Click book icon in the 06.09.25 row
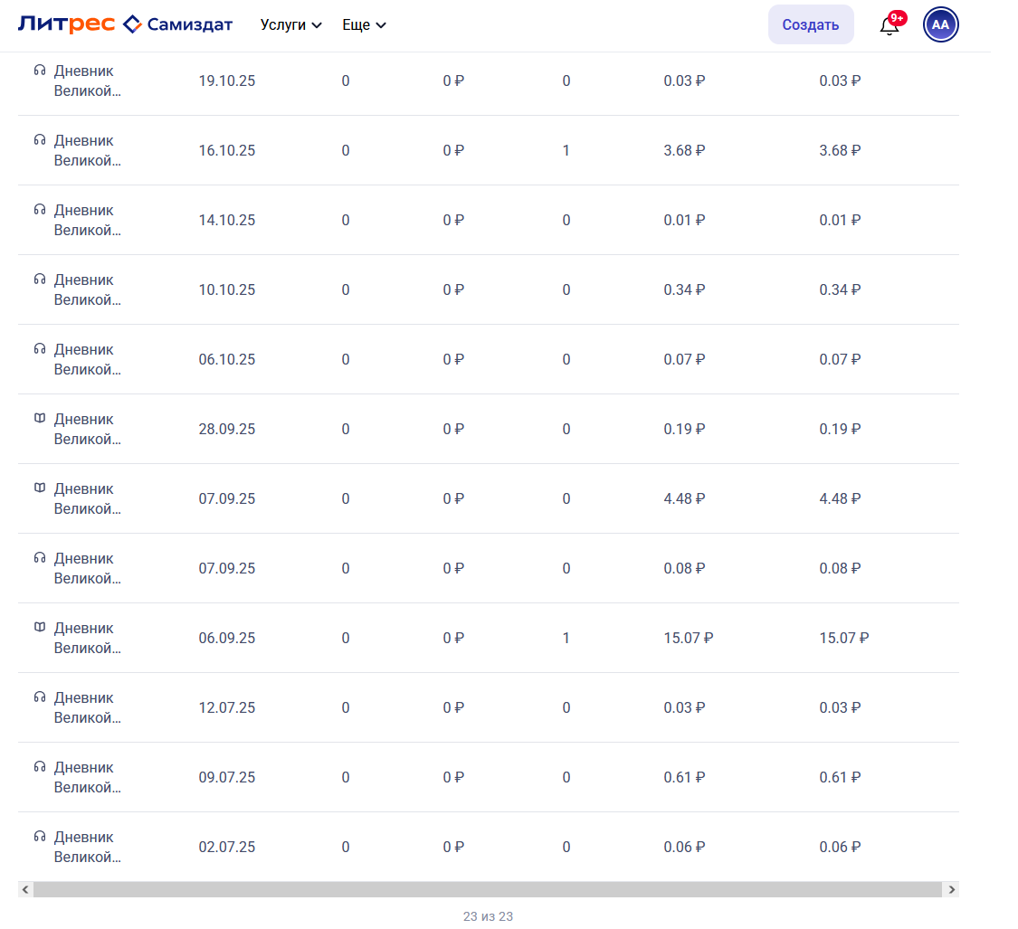Image resolution: width=1018 pixels, height=929 pixels. tap(40, 628)
